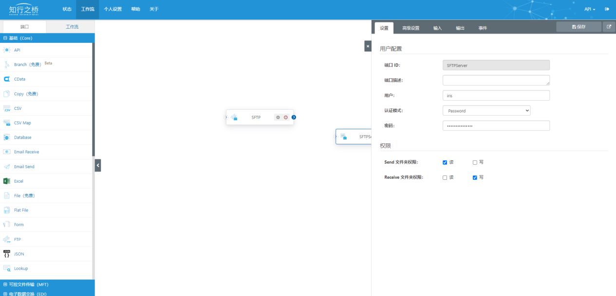Close the settings panel with X button
The width and height of the screenshot is (616, 296).
[x=368, y=46]
